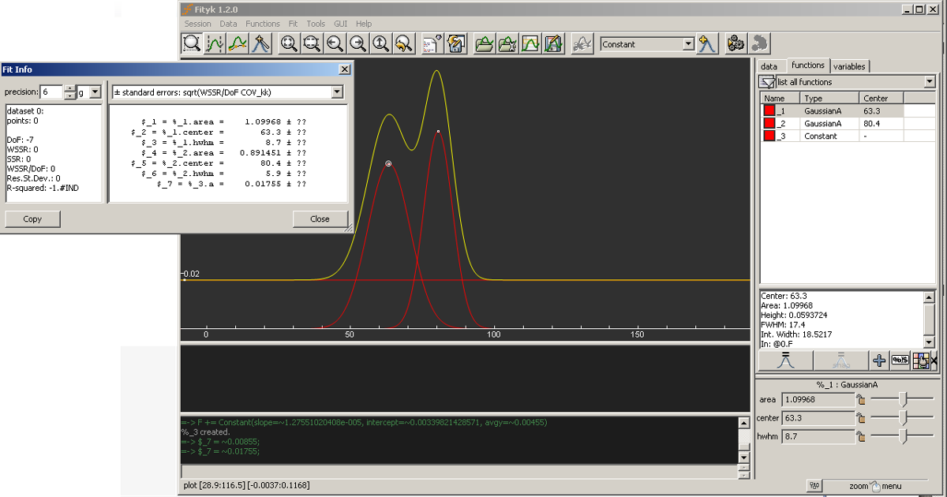Screen dimensions: 947x497
Task: Click the zoom-in magnifier icon
Action: click(x=289, y=44)
